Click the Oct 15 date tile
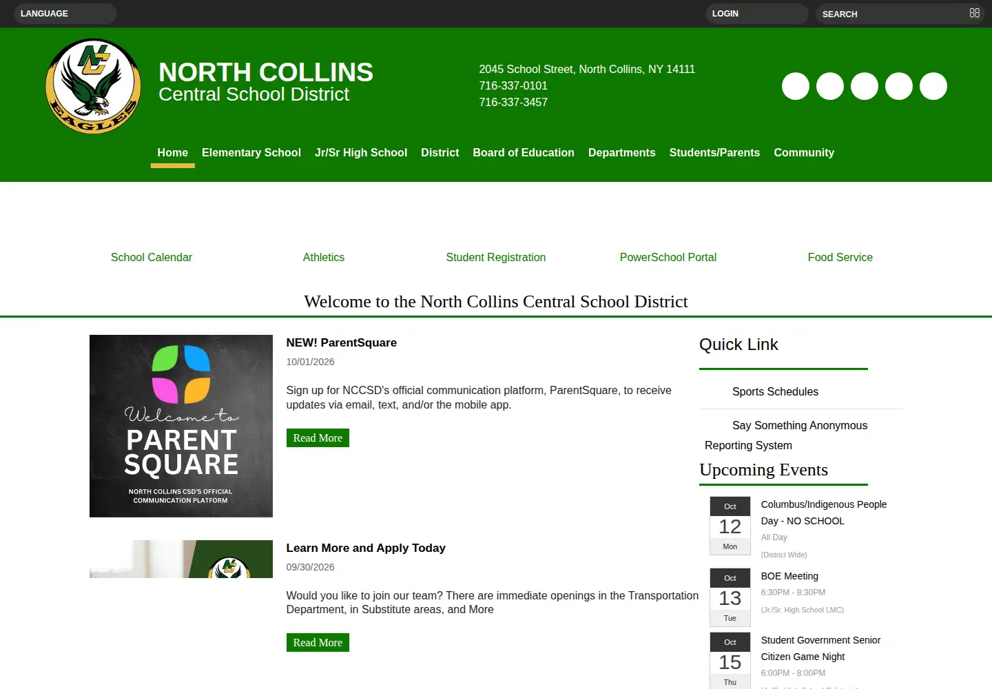The height and width of the screenshot is (689, 992). [x=730, y=661]
